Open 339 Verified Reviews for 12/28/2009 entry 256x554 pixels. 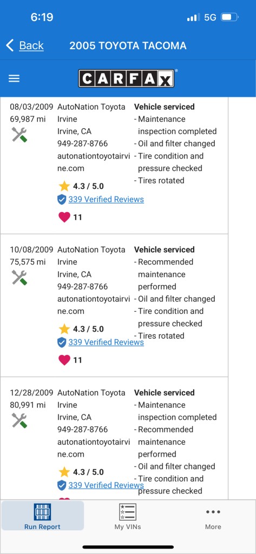pyautogui.click(x=106, y=485)
